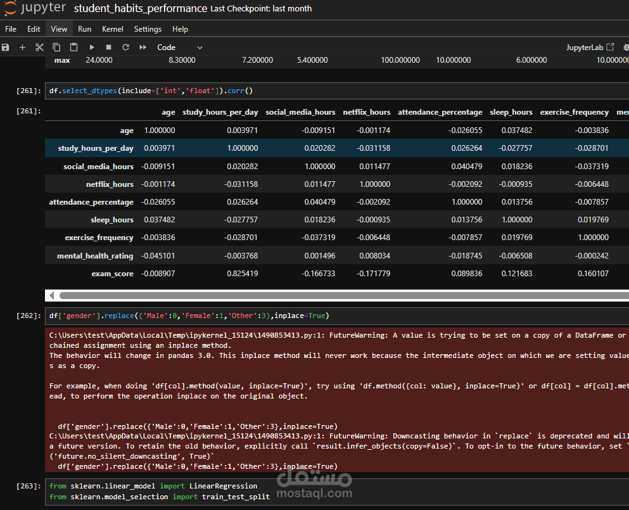Copy the selected cell from the toolbar

tap(56, 48)
